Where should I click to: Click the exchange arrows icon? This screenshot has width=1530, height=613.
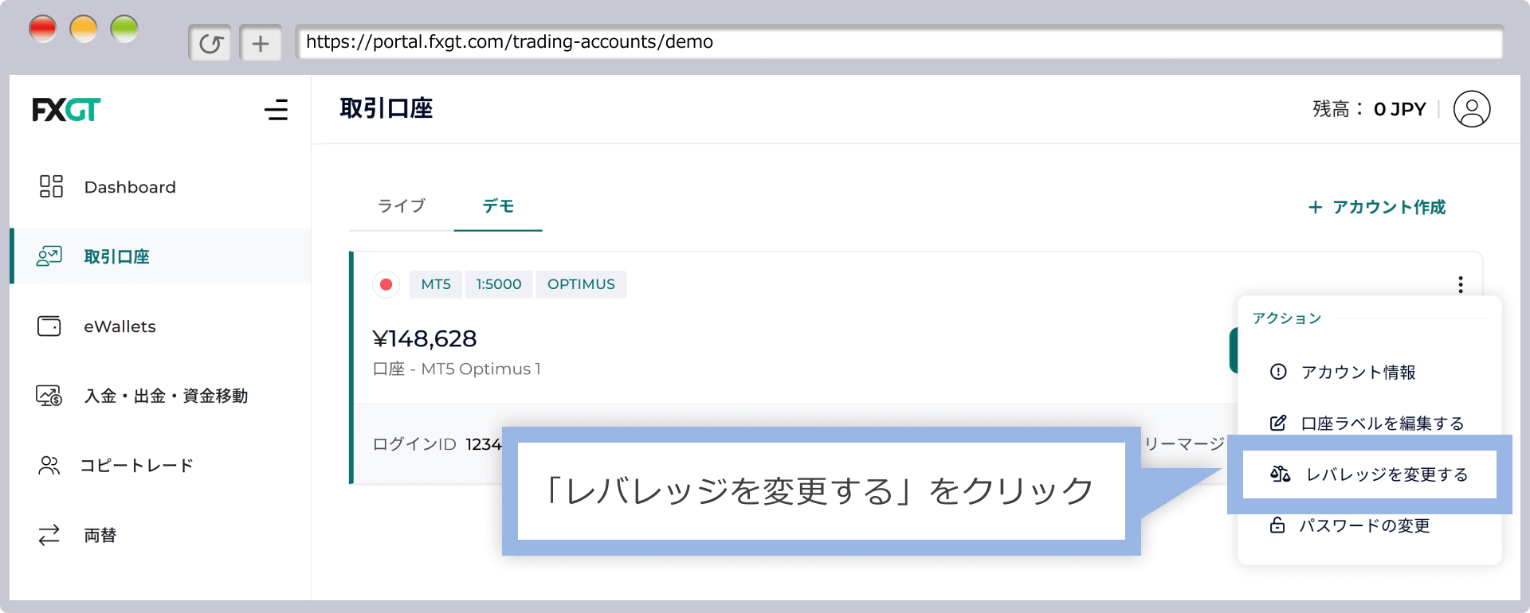(49, 535)
